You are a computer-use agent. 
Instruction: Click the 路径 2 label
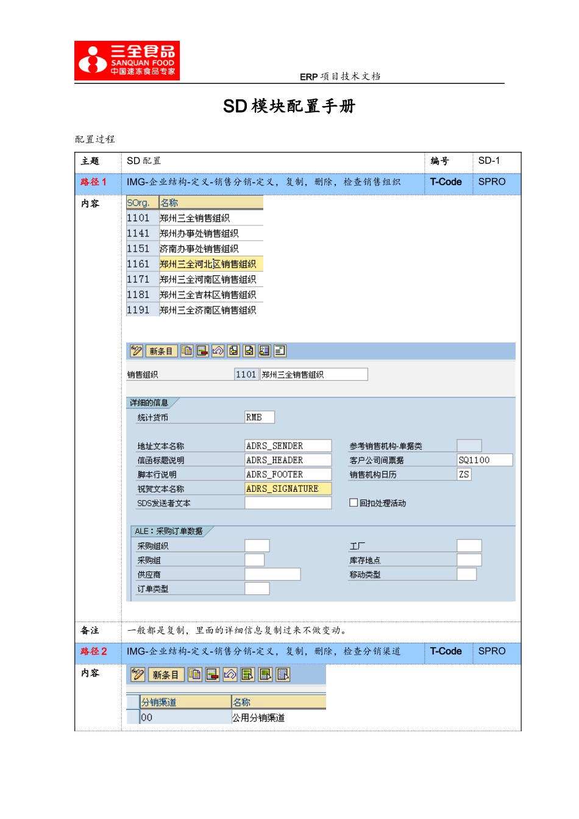tap(93, 651)
